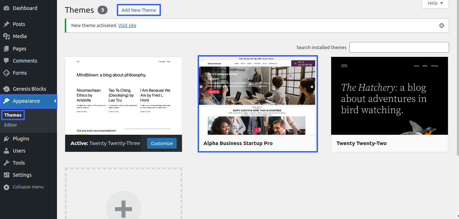Click the Media library icon

(x=6, y=36)
